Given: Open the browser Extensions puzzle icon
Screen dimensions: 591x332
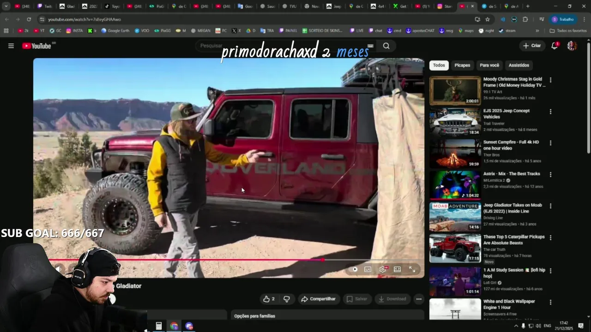Looking at the screenshot, I should click(x=525, y=19).
